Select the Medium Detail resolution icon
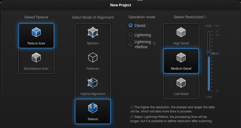 pos(181,58)
